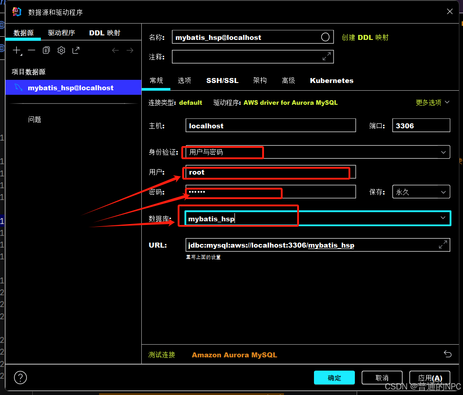Navigate back with left arrow icon

(115, 50)
